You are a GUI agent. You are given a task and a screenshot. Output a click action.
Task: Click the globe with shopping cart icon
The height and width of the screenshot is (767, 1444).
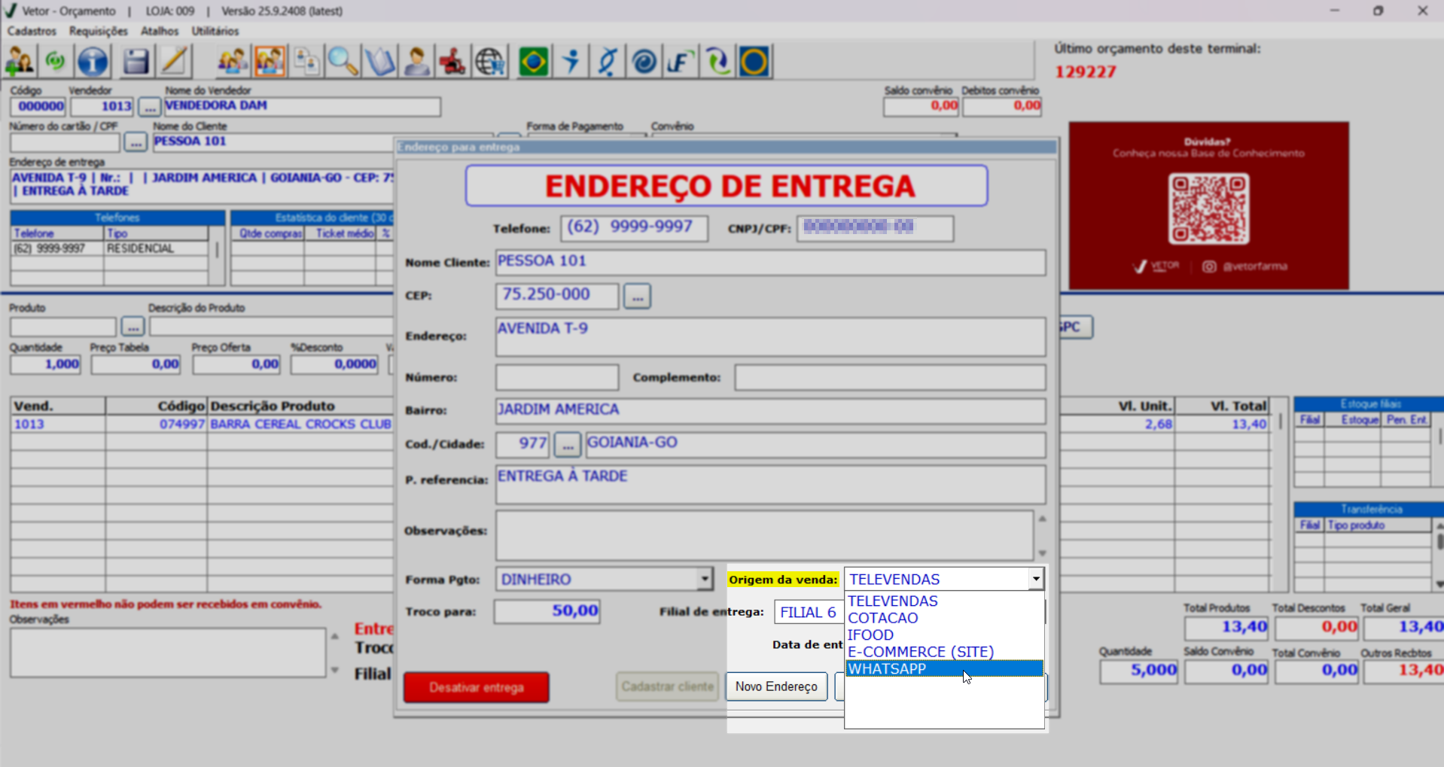490,62
